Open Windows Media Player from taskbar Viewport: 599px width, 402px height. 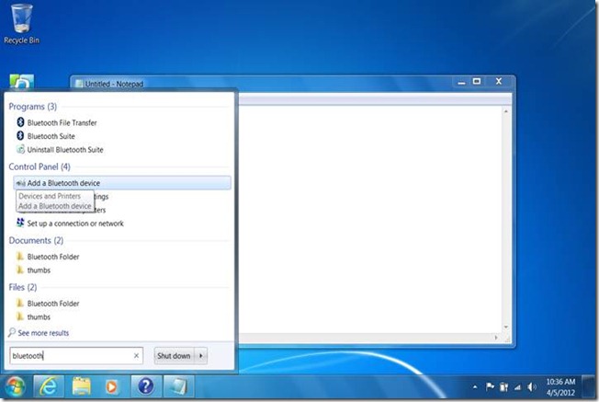pyautogui.click(x=112, y=386)
